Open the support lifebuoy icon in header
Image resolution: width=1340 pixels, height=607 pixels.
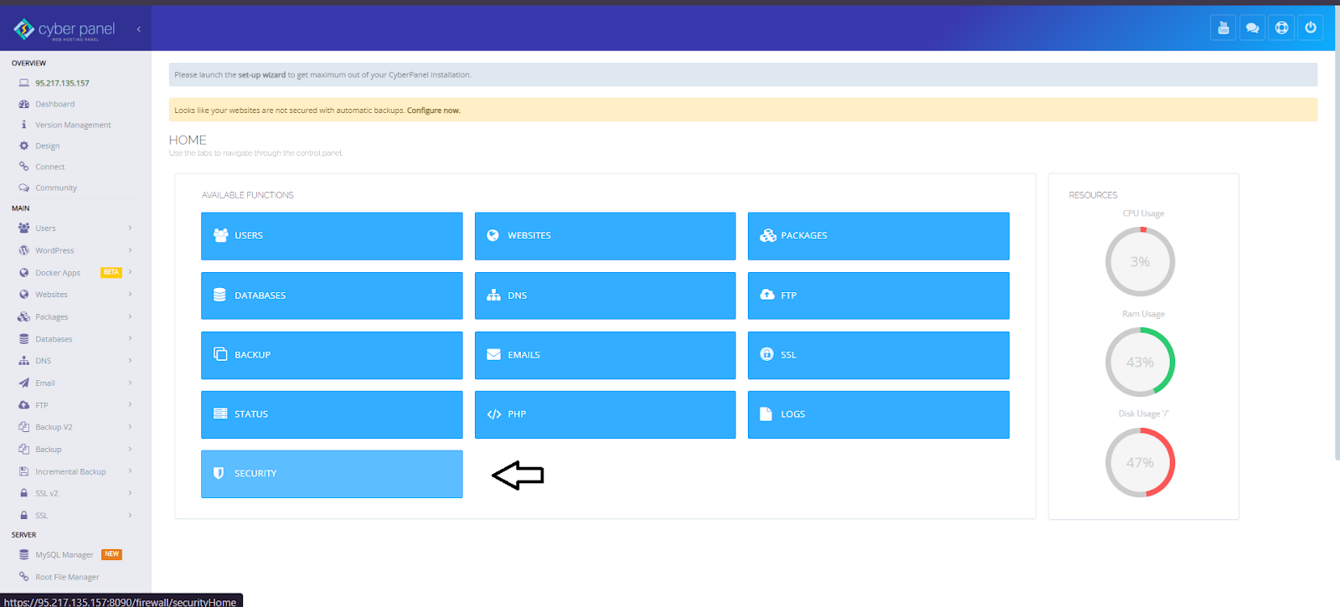pyautogui.click(x=1281, y=28)
